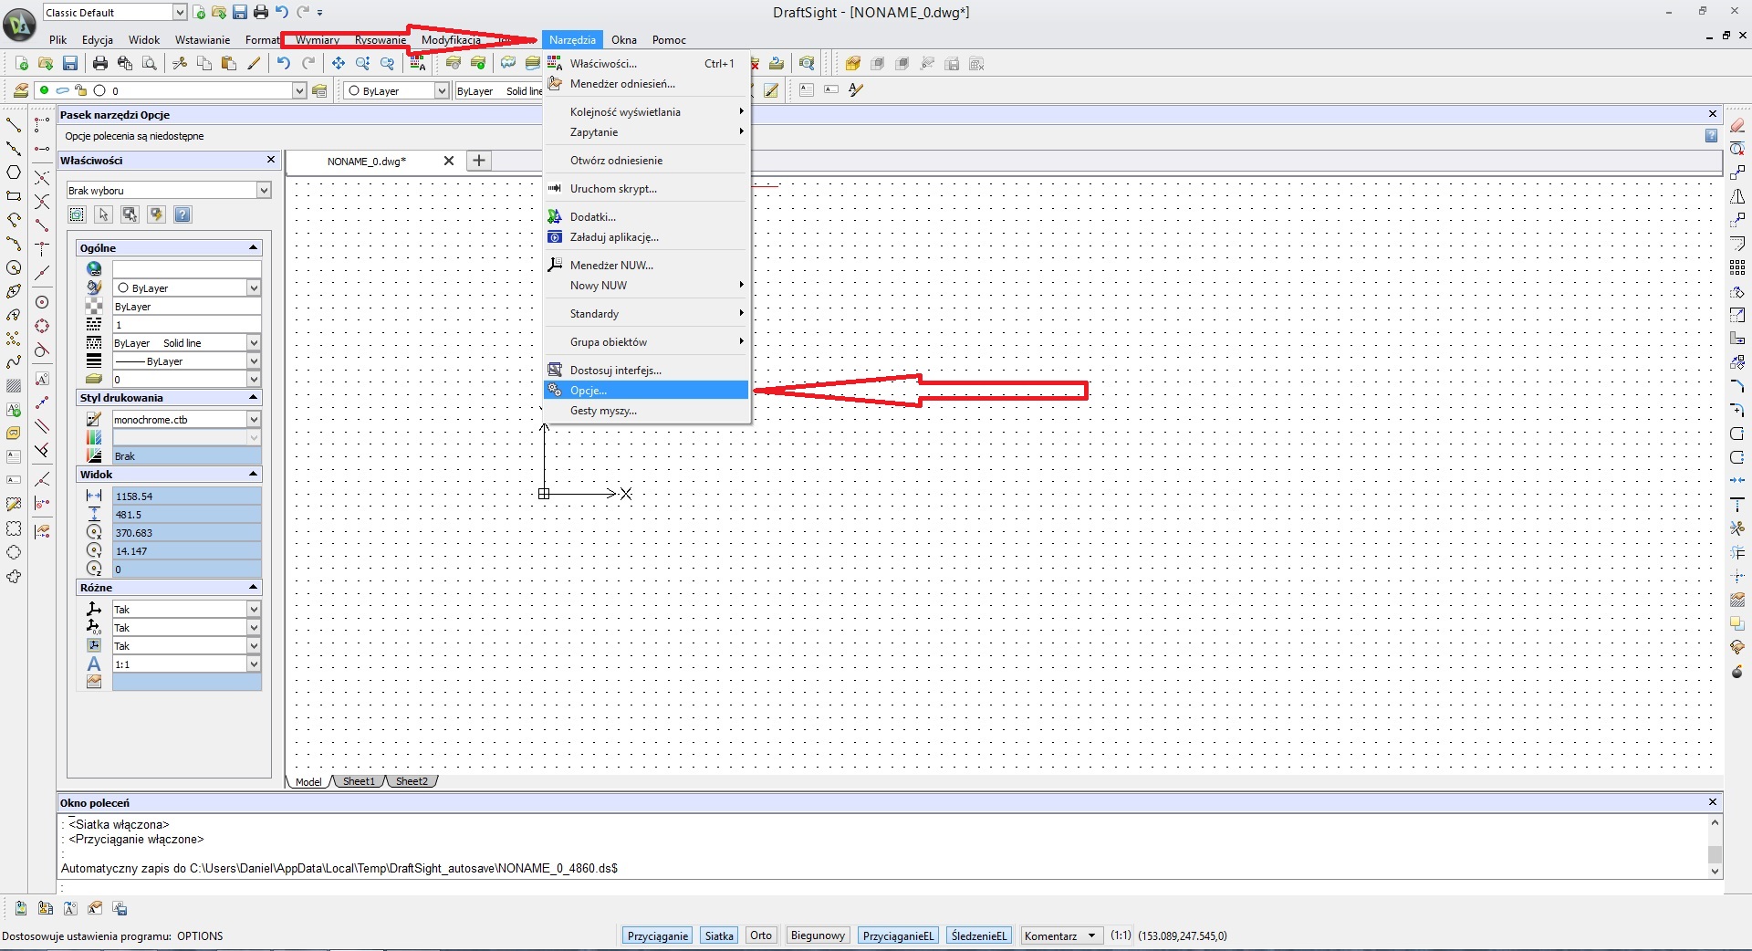Toggle PrzyciąganieEL entity snap
This screenshot has height=951, width=1752.
tap(898, 935)
